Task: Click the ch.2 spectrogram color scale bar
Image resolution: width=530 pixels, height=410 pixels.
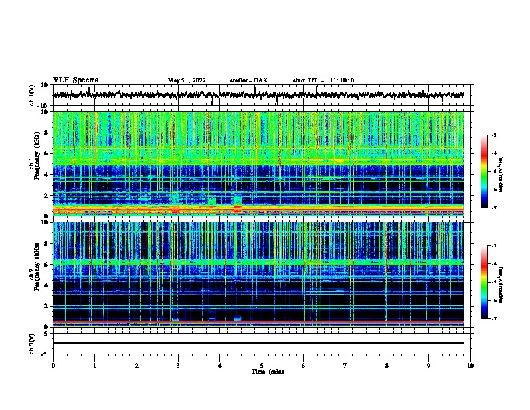Action: (x=484, y=282)
